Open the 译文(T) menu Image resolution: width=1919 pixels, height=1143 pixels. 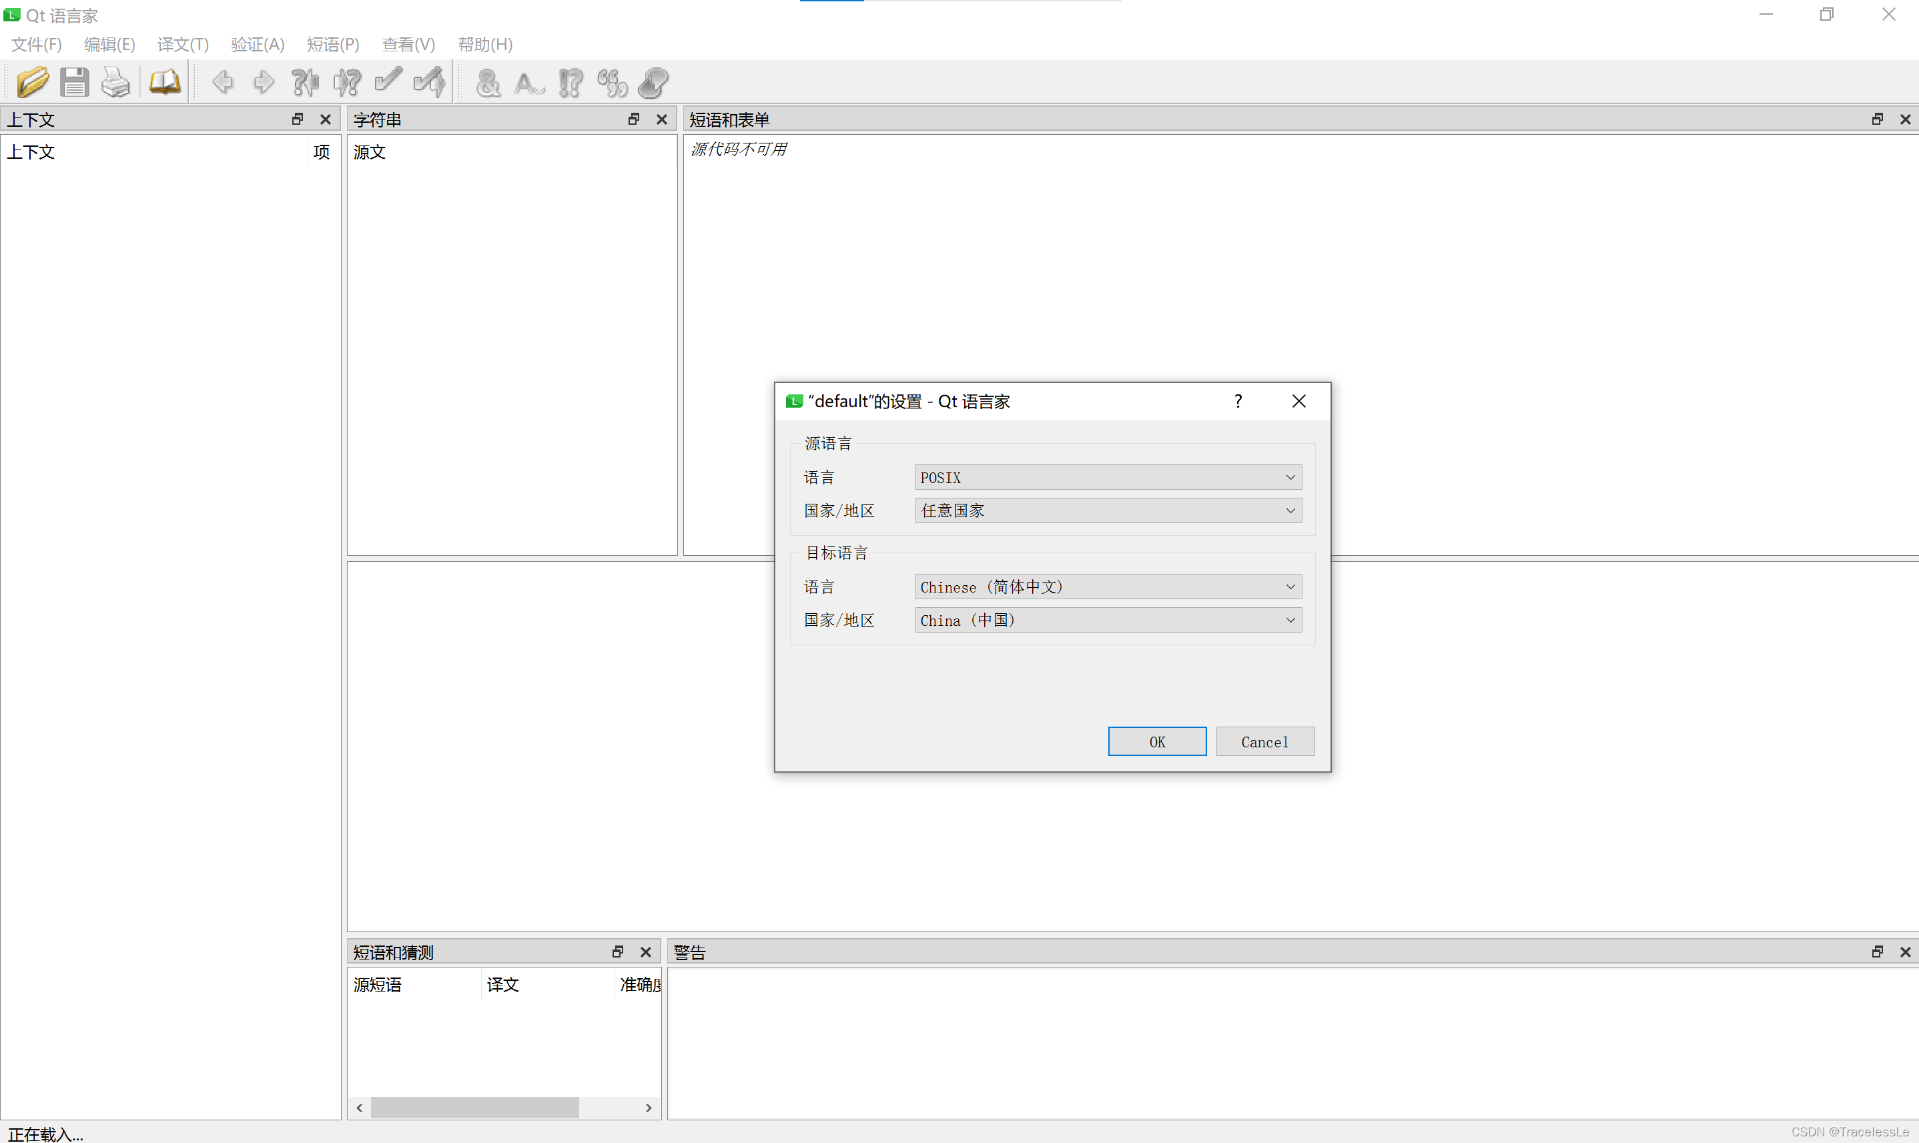[183, 45]
